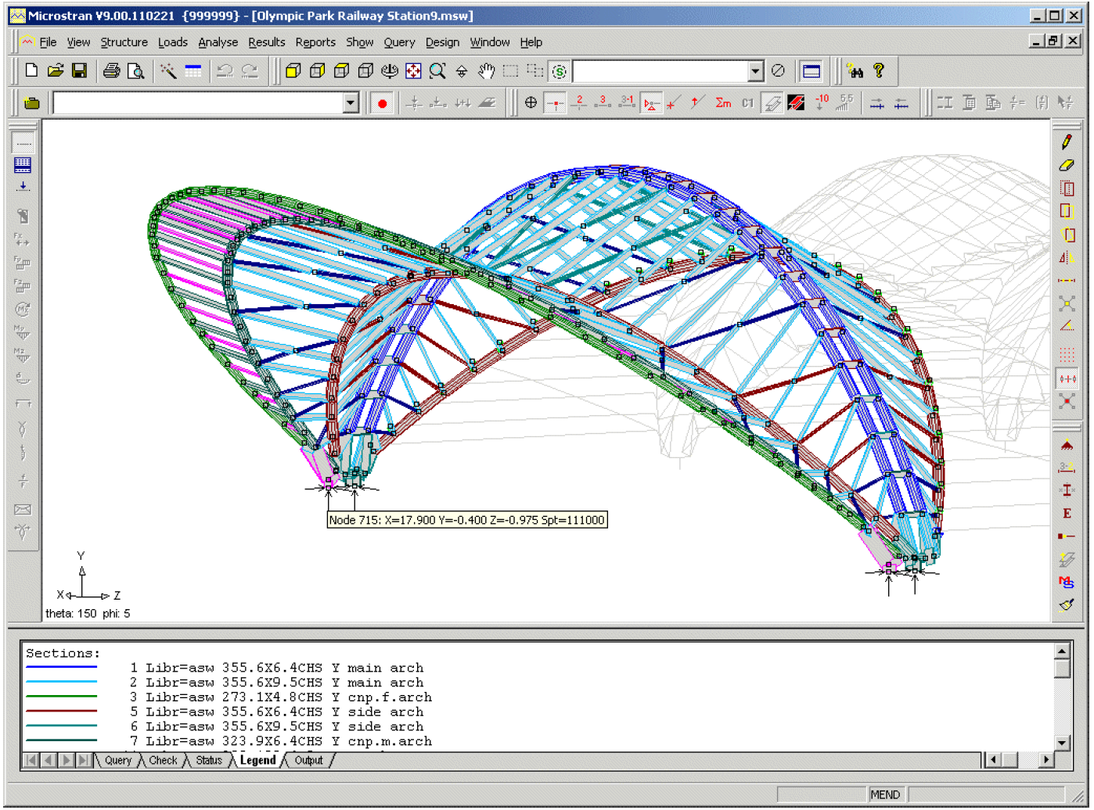Viewport: 1094px width, 810px height.
Task: Open the Structure menu
Action: [124, 42]
